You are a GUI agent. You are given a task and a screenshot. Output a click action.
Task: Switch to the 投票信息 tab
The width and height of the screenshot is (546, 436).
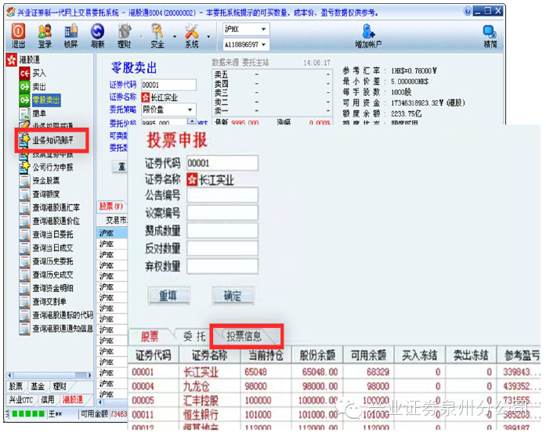[244, 337]
